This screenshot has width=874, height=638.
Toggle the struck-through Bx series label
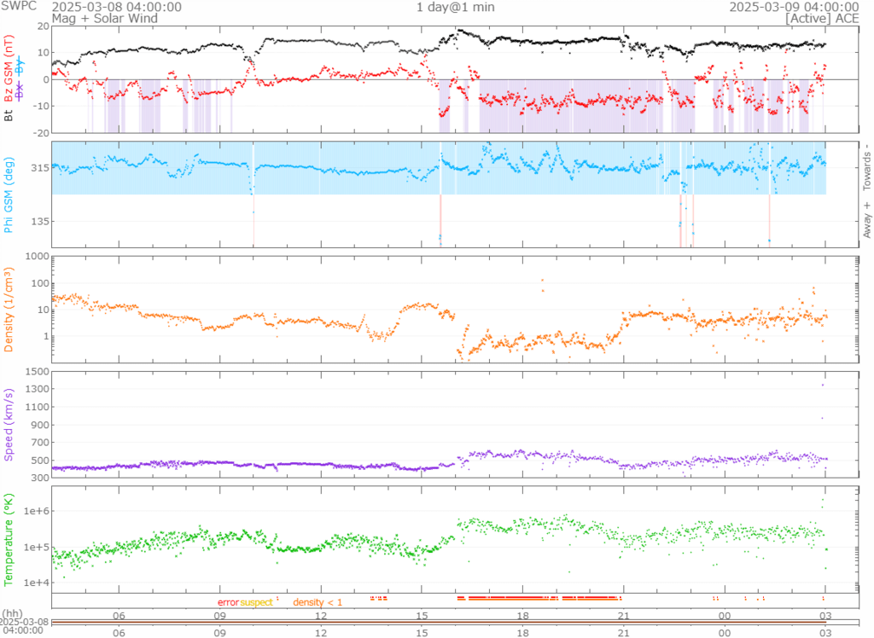pyautogui.click(x=20, y=90)
